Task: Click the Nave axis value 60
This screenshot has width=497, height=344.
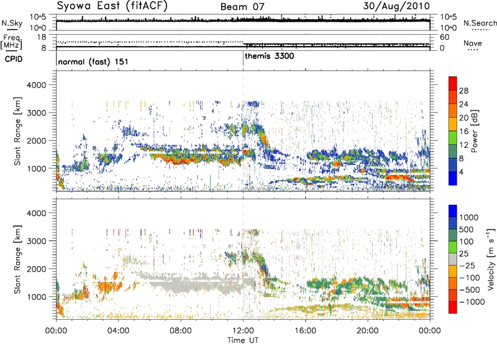Action: pos(444,37)
